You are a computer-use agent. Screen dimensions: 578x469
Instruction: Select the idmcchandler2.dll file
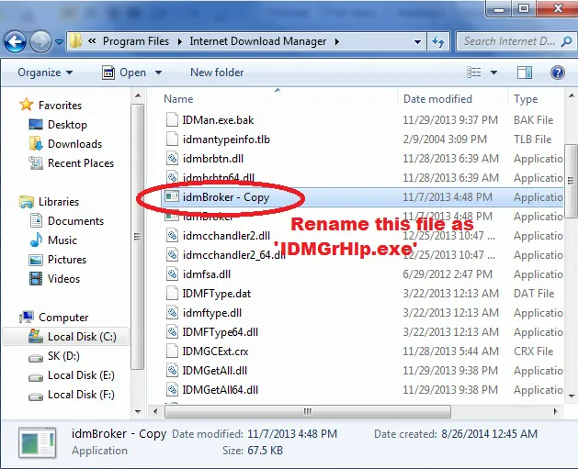(x=226, y=236)
